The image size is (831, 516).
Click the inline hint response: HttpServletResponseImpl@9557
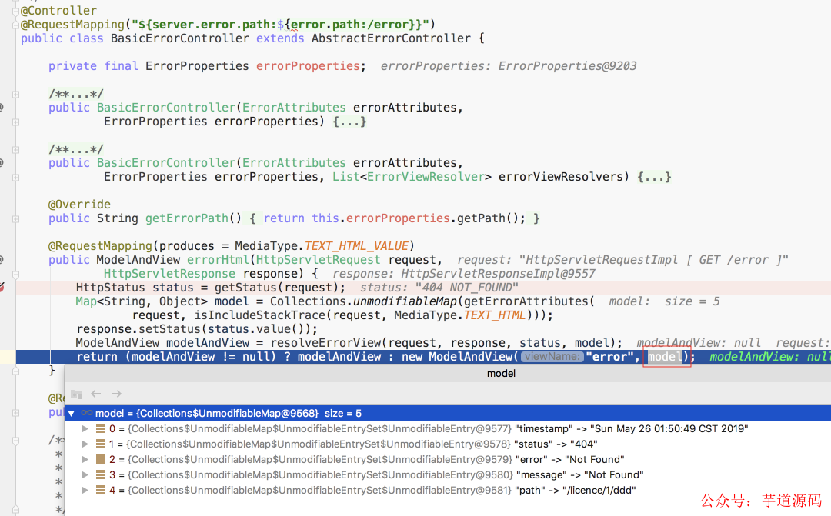point(464,274)
